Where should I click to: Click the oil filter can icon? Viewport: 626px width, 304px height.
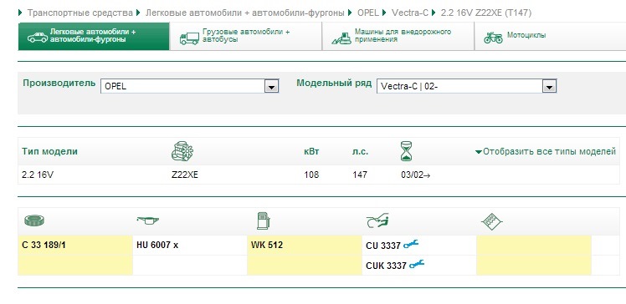(x=148, y=220)
